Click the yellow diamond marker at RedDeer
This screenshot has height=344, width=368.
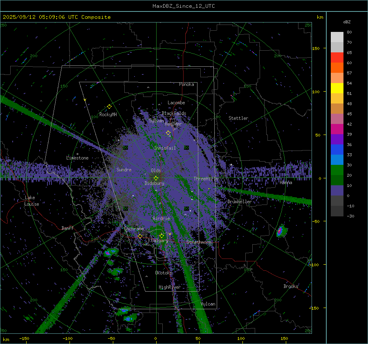pos(168,133)
